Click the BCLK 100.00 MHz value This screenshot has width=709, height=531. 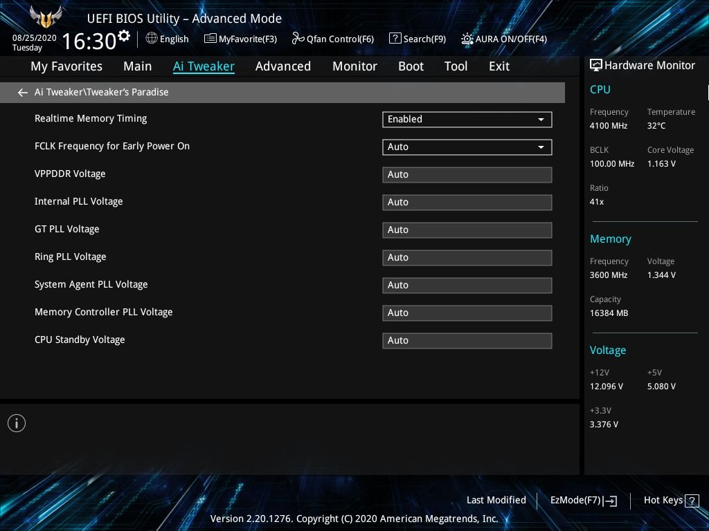(x=612, y=164)
